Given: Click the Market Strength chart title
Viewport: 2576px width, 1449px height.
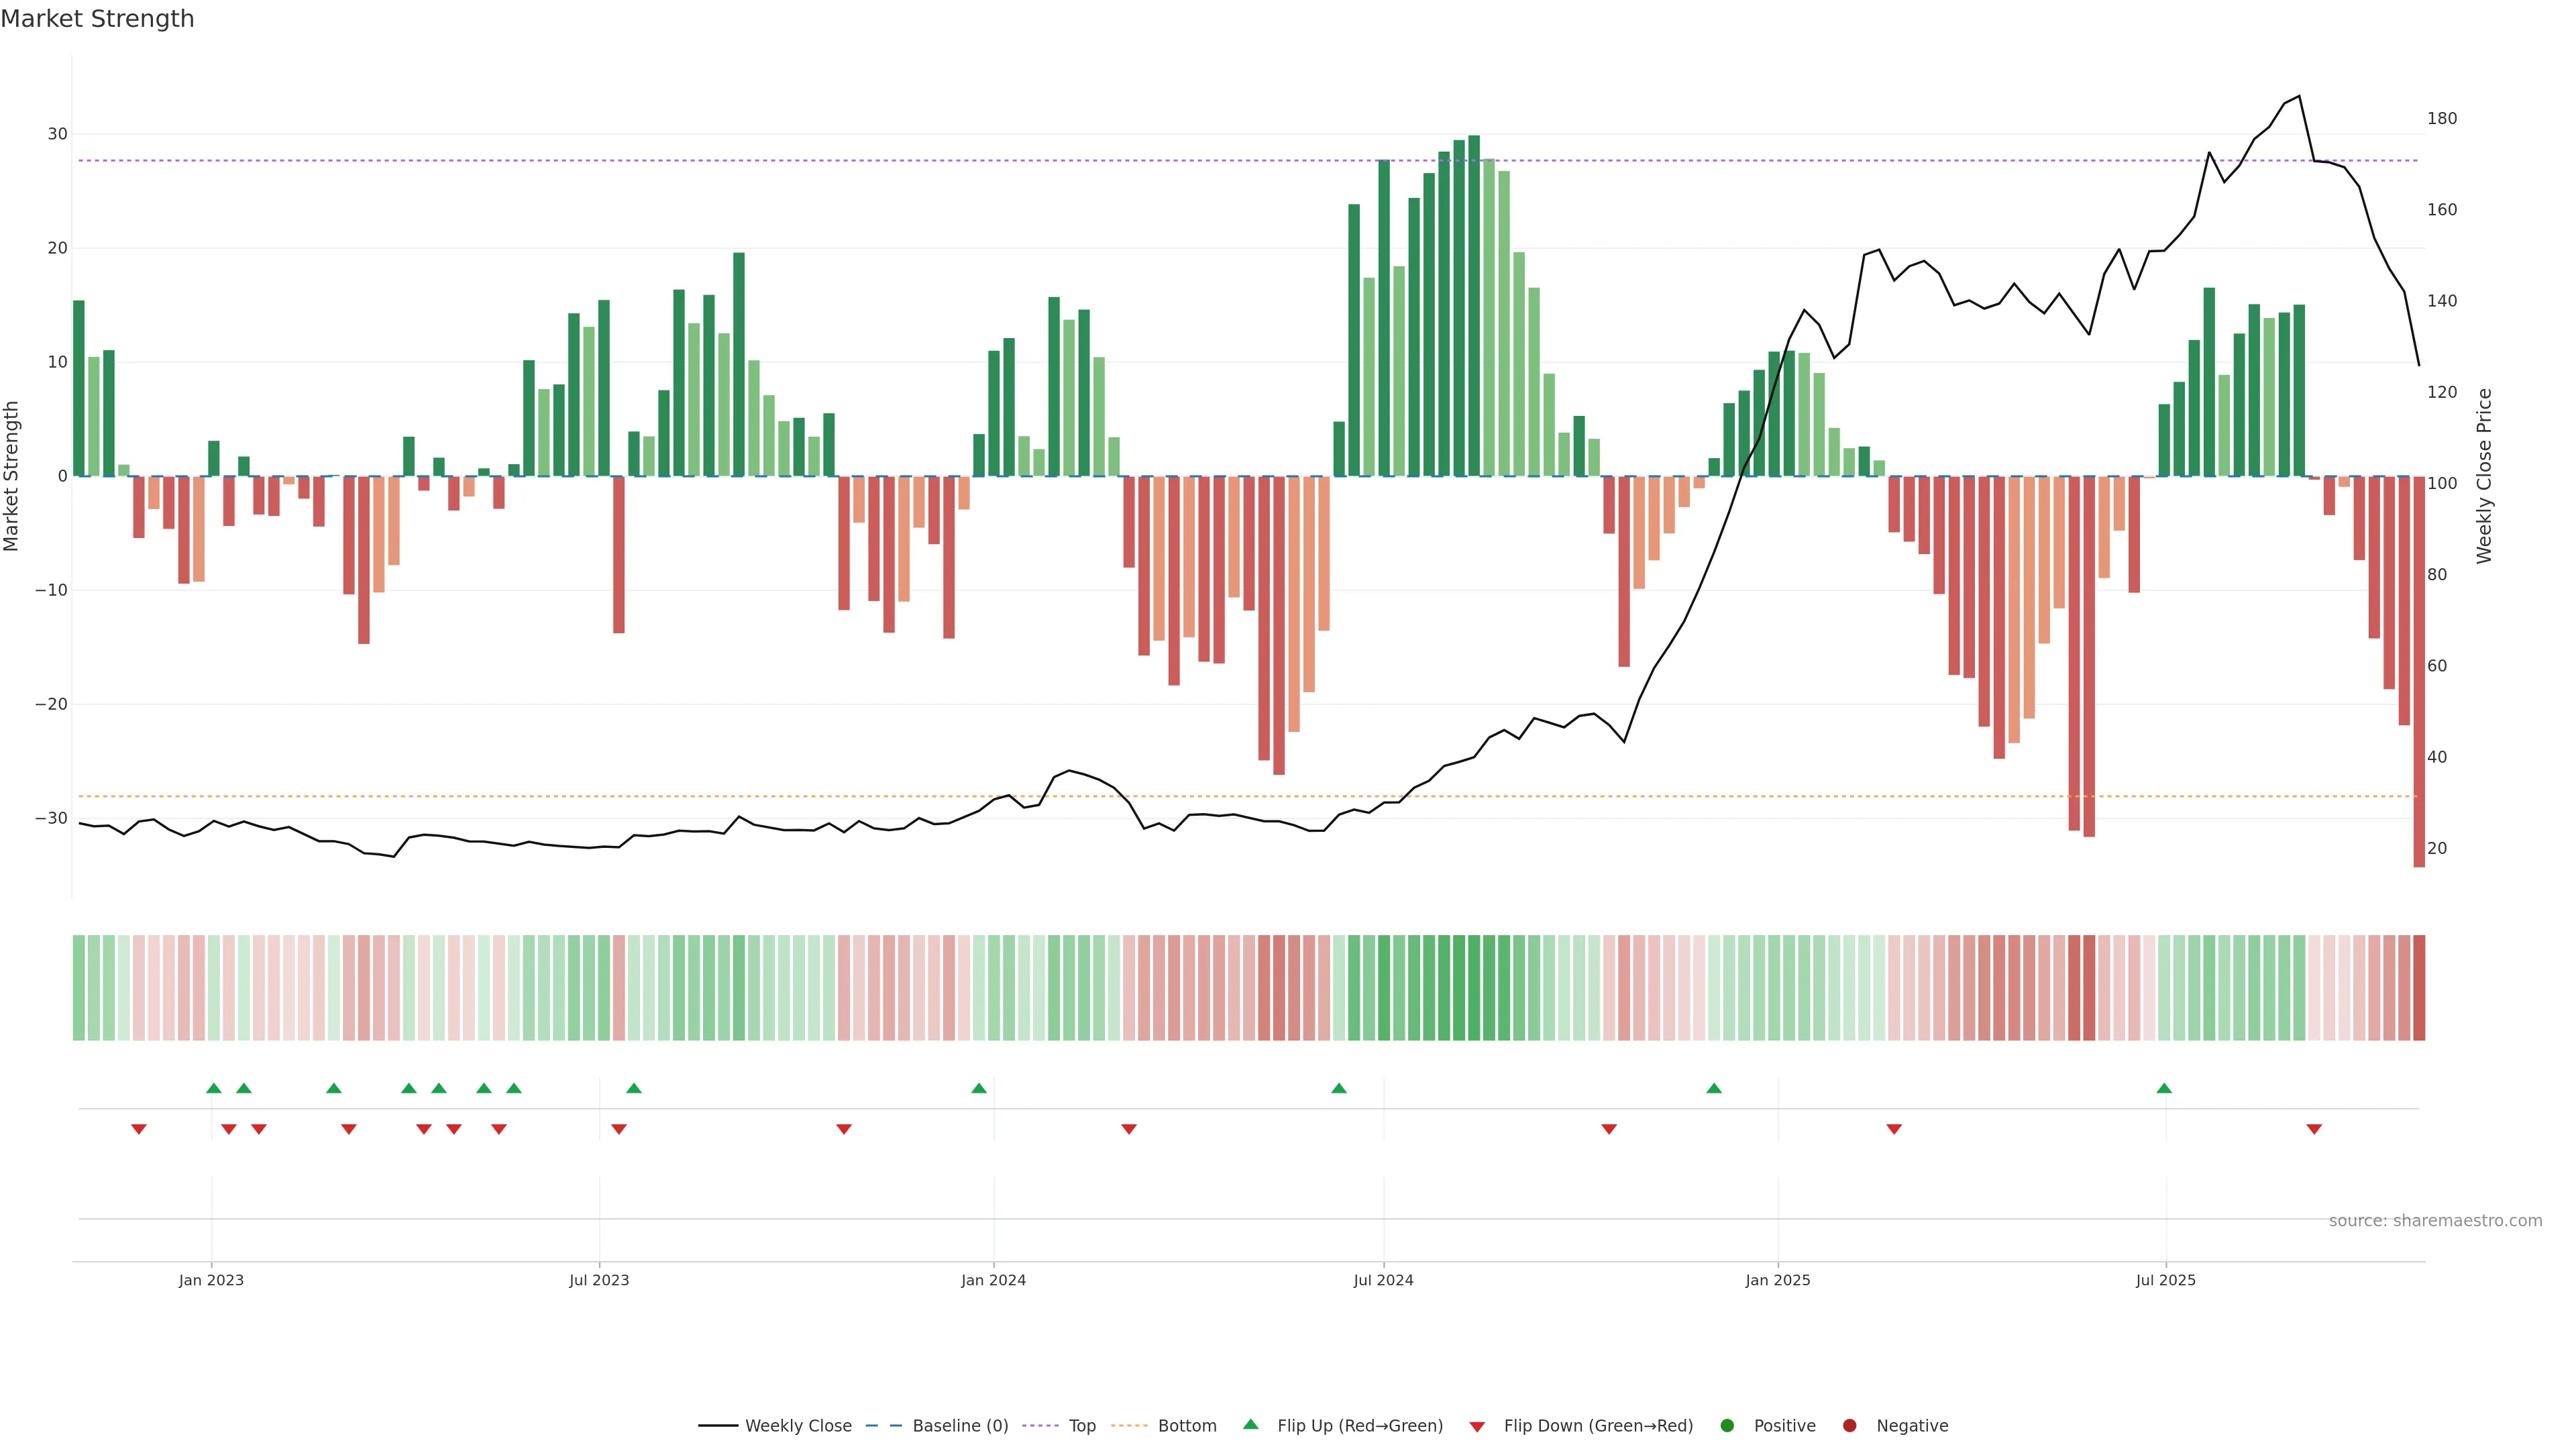Looking at the screenshot, I should point(97,19).
